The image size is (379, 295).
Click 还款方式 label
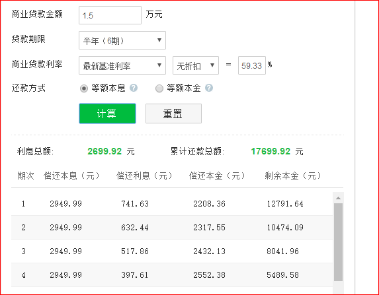pyautogui.click(x=28, y=88)
